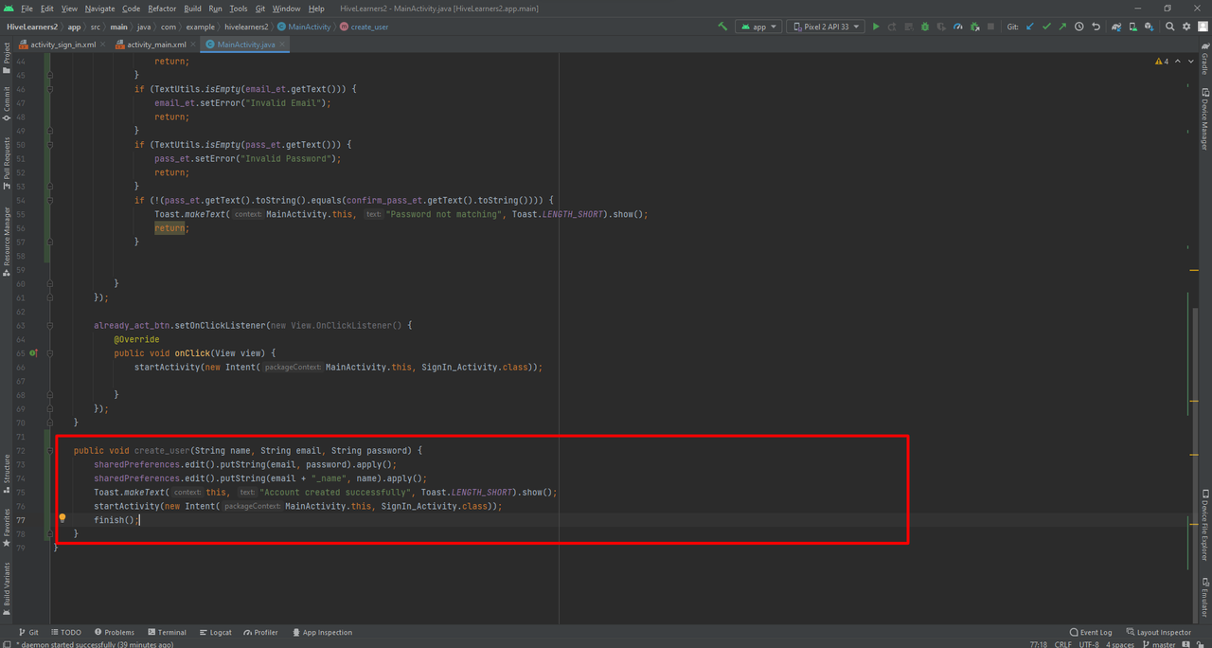This screenshot has height=648, width=1212.
Task: Click the Git Rollback undo arrow
Action: pos(1096,27)
